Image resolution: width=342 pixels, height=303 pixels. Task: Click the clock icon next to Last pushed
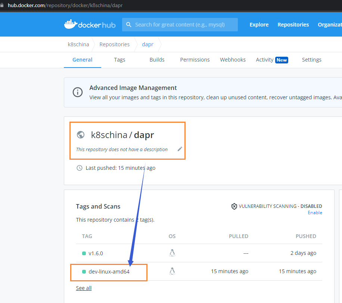(x=80, y=168)
